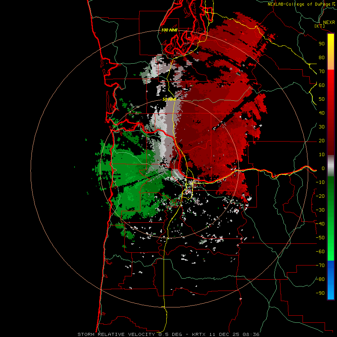Select the 100 NMI range ring label
337x337 pixels.
(x=169, y=30)
